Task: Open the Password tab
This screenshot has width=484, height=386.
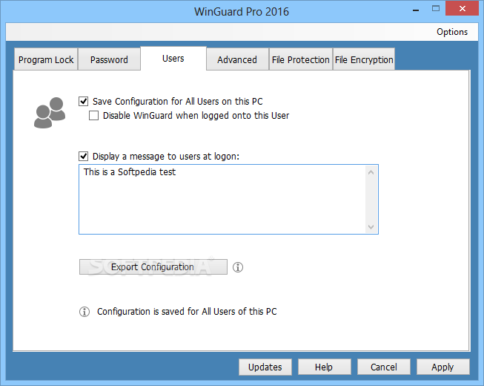Action: 109,59
